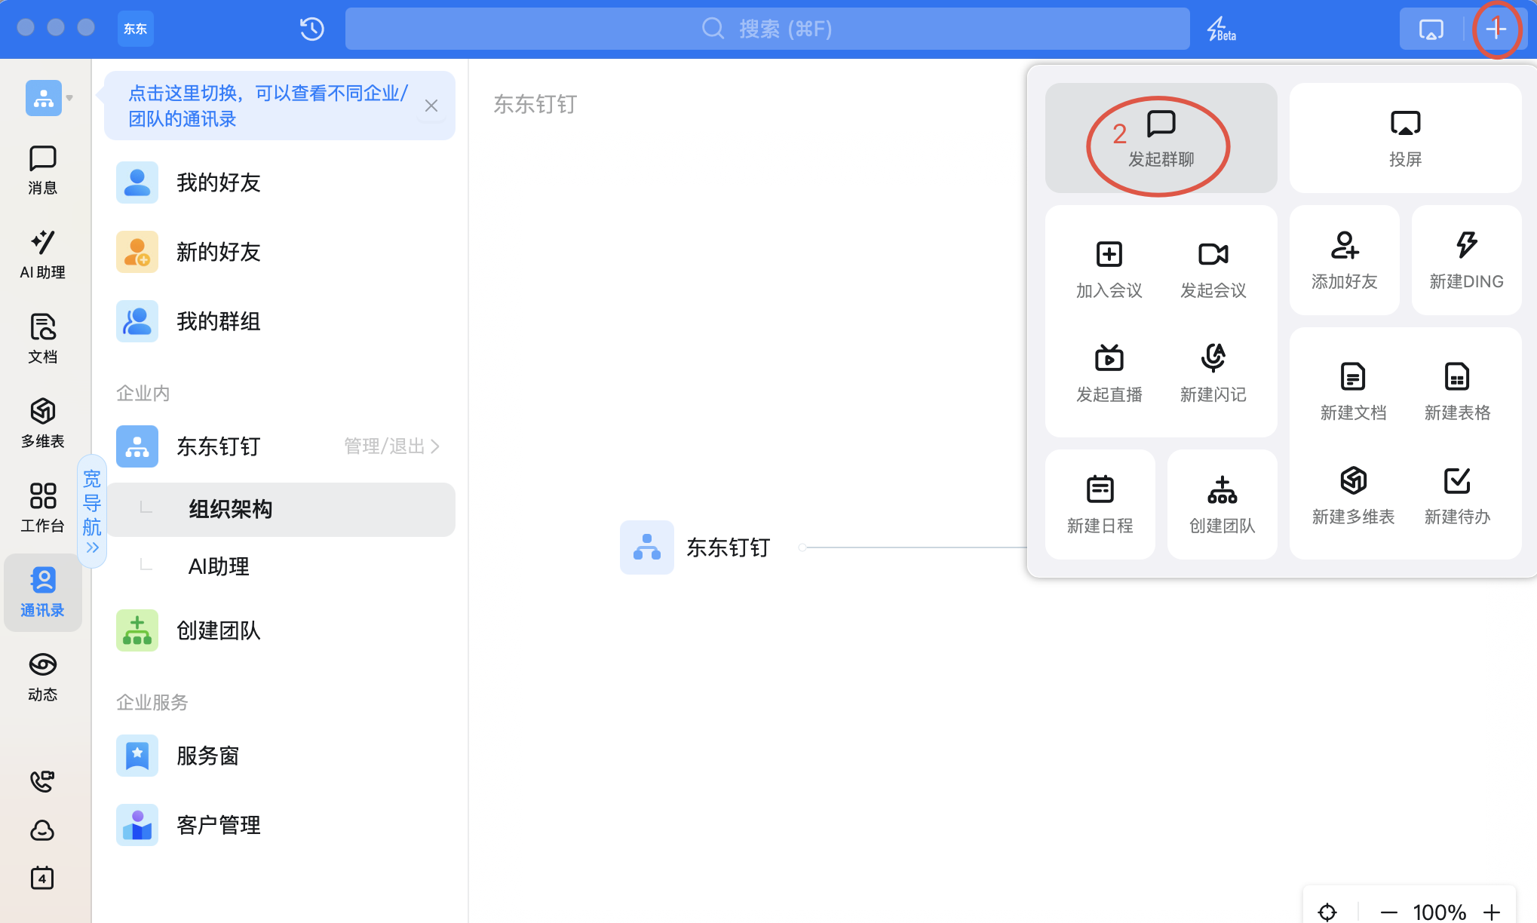Zoom out with the minus control
Image resolution: width=1537 pixels, height=923 pixels.
tap(1388, 912)
